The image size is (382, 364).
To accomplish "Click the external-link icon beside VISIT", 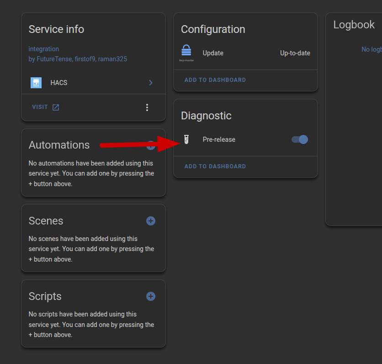I will tap(56, 107).
